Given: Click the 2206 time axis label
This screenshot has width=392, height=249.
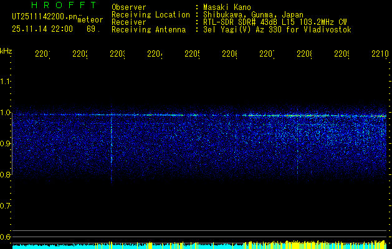Looking at the screenshot, I should click(229, 54).
